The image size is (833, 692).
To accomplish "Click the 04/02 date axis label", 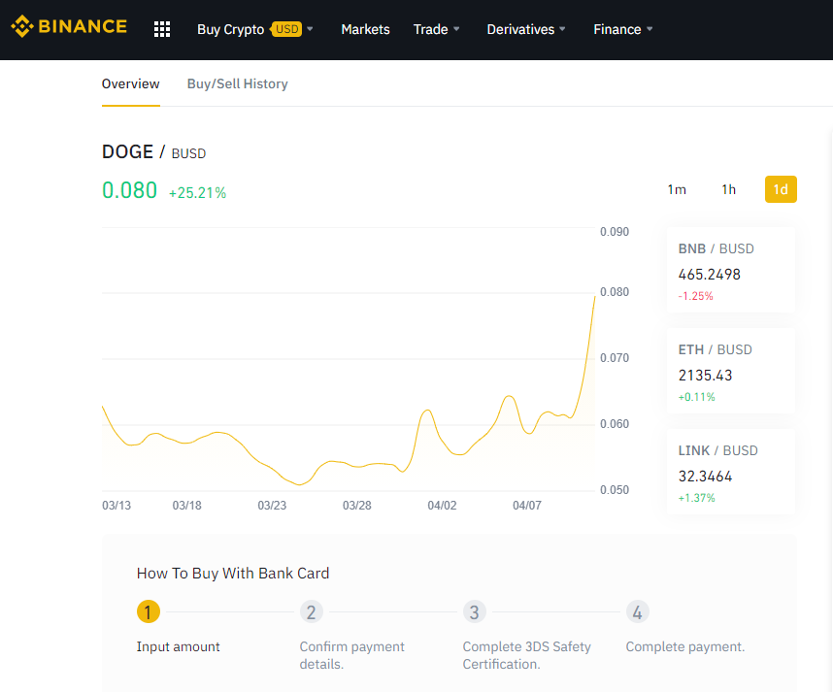I will (442, 506).
